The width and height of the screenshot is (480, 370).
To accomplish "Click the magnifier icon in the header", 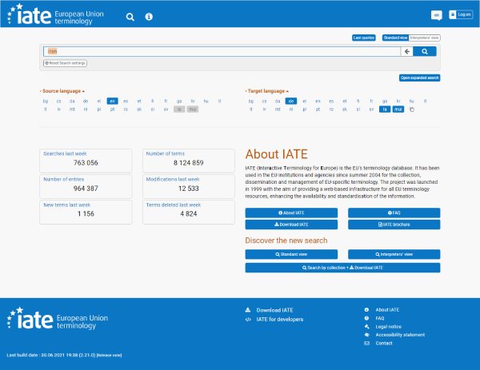I will (x=130, y=16).
